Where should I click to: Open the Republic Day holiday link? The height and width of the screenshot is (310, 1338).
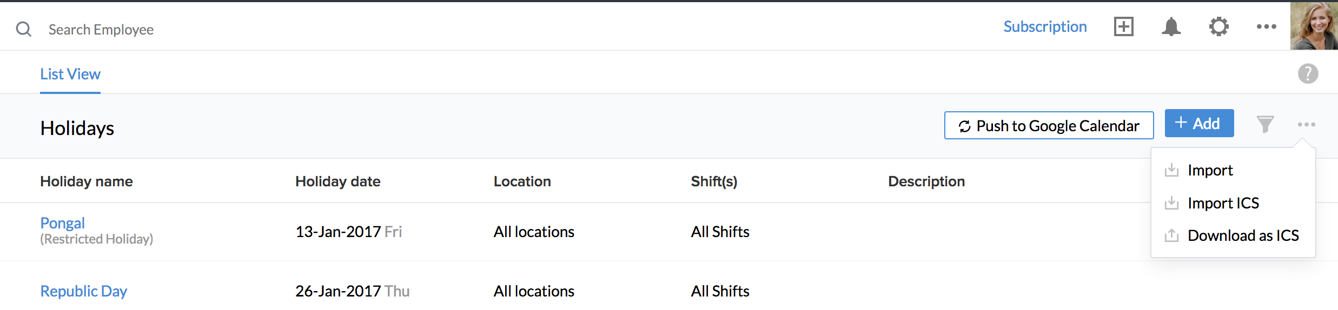pos(84,291)
